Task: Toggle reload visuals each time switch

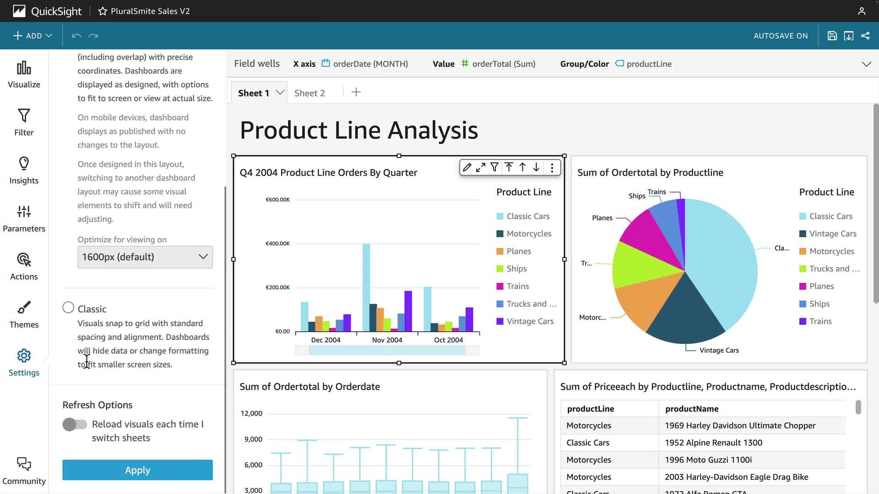Action: coord(75,424)
